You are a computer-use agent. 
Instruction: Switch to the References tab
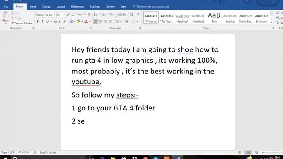(77, 7)
